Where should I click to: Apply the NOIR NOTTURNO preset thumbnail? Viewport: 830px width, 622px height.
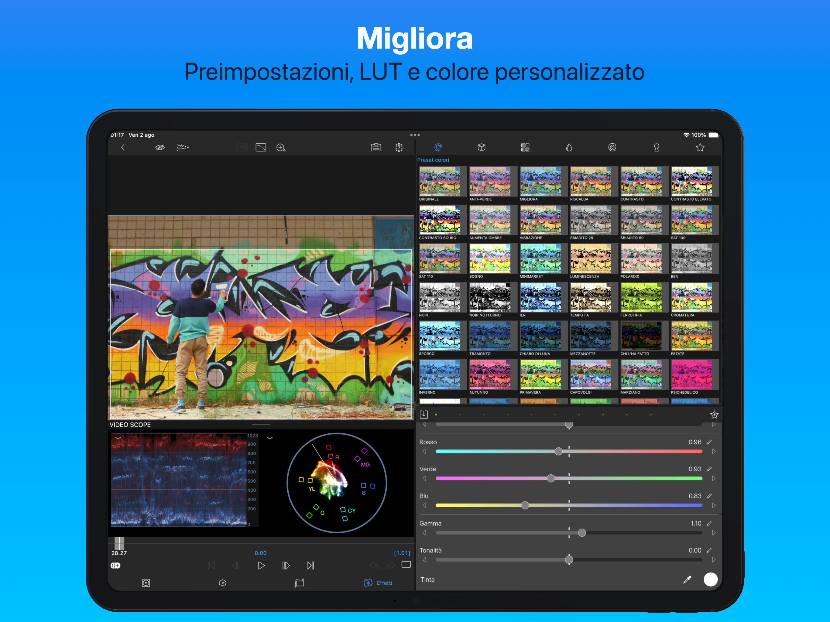(x=490, y=298)
